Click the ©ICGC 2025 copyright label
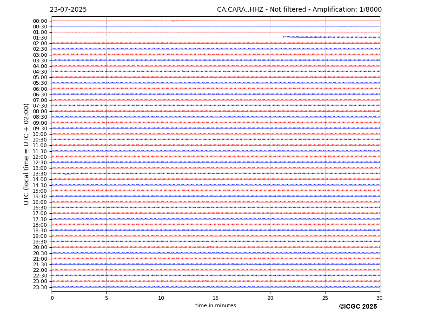The image size is (431, 324). pyautogui.click(x=358, y=307)
